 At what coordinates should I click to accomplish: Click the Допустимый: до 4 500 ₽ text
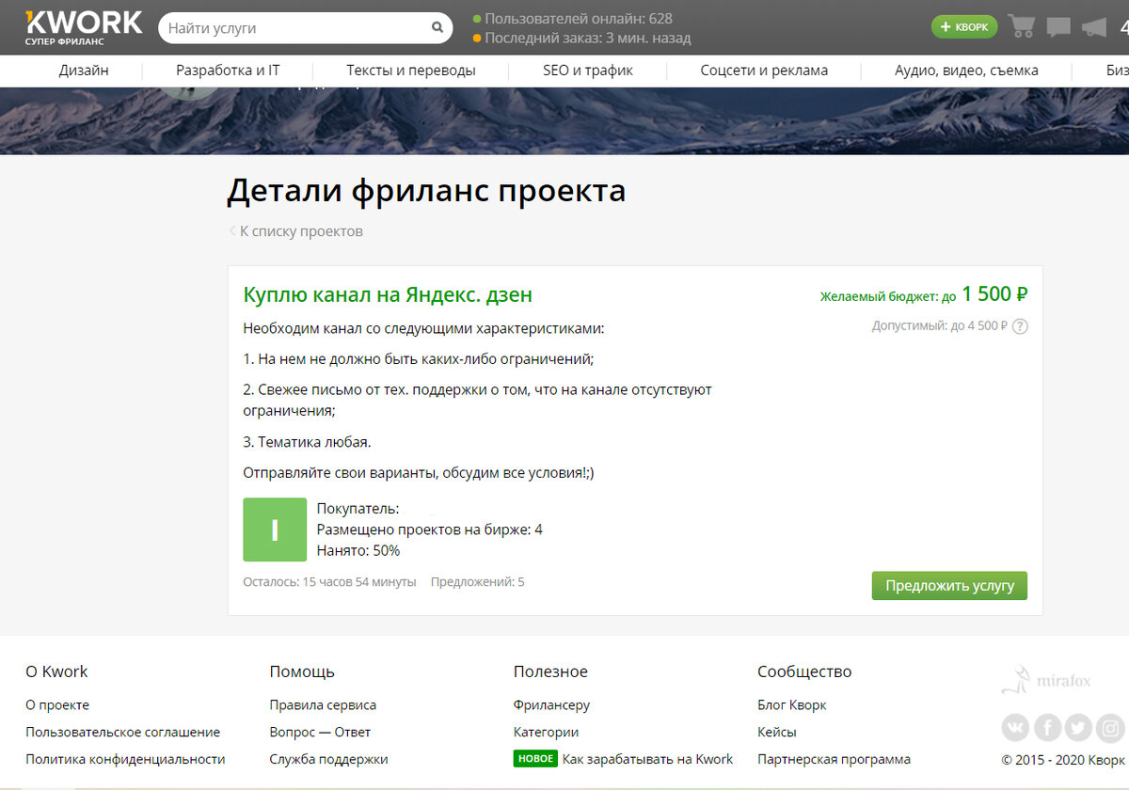click(x=940, y=326)
